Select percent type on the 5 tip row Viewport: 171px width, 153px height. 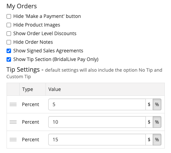157,104
